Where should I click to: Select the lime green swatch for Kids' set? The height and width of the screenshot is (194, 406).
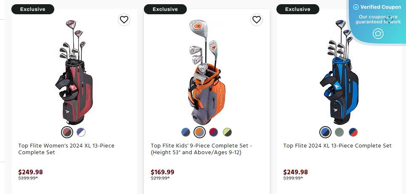tap(228, 132)
